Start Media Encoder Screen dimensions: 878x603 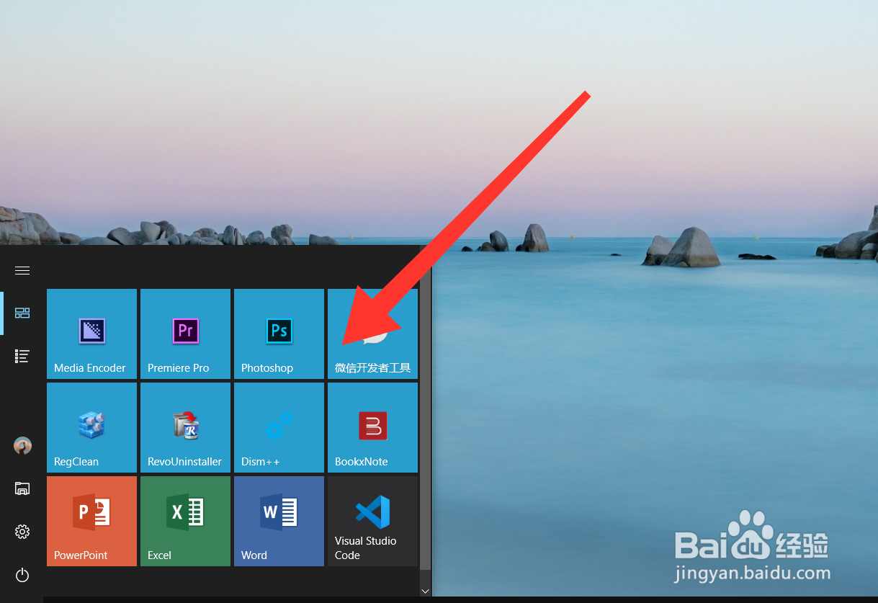tap(91, 334)
